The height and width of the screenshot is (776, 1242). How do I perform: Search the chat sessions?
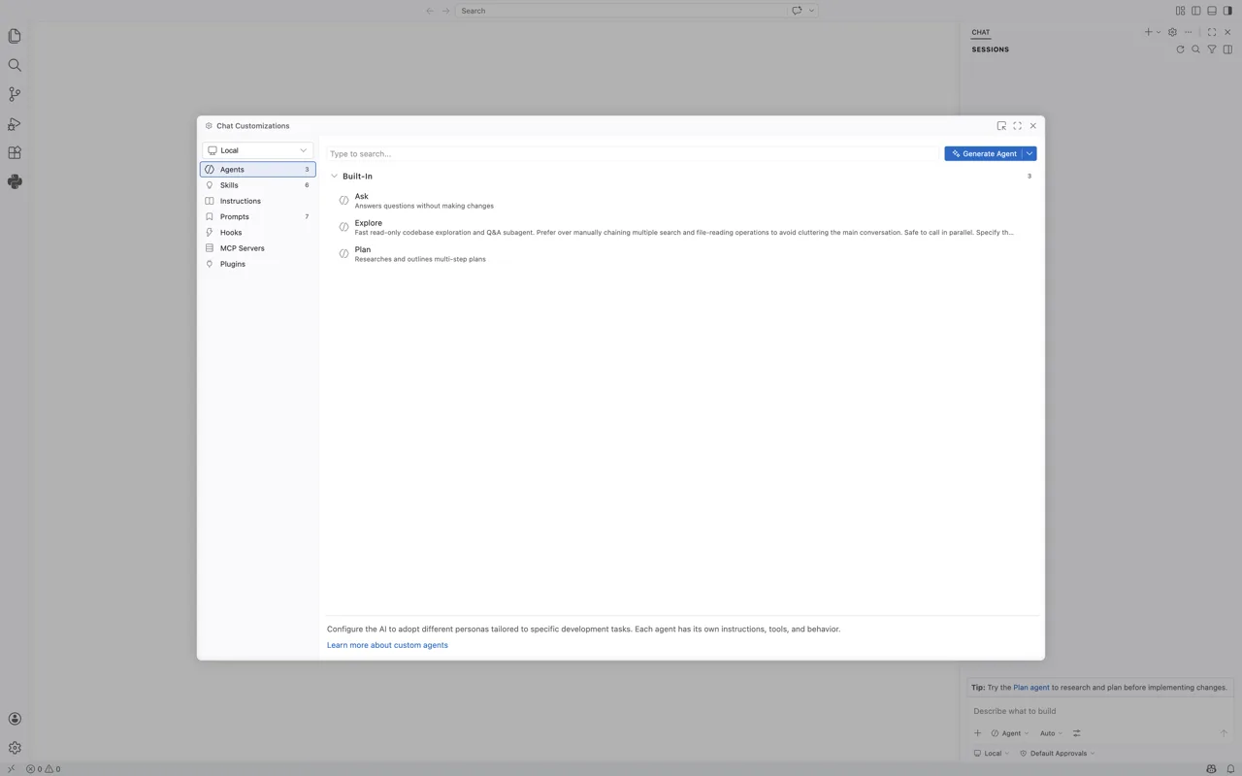tap(1195, 49)
